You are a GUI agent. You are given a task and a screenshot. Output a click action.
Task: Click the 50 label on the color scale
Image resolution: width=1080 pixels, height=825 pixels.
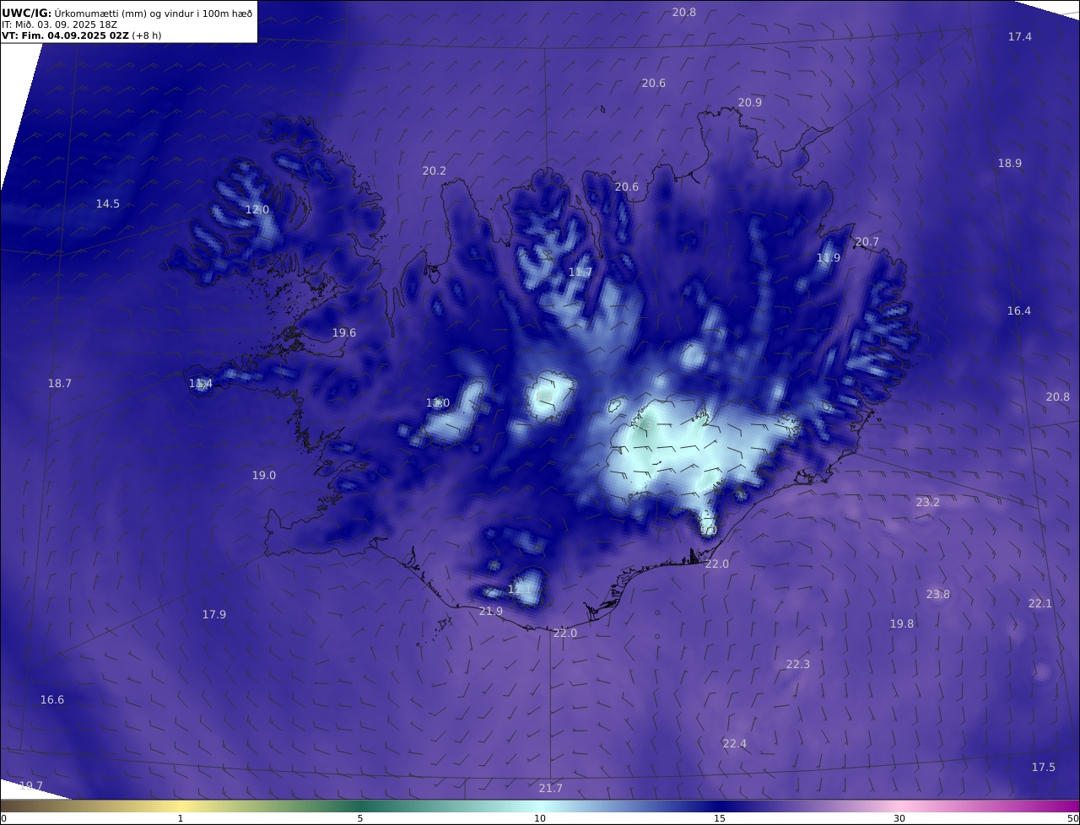point(1073,818)
